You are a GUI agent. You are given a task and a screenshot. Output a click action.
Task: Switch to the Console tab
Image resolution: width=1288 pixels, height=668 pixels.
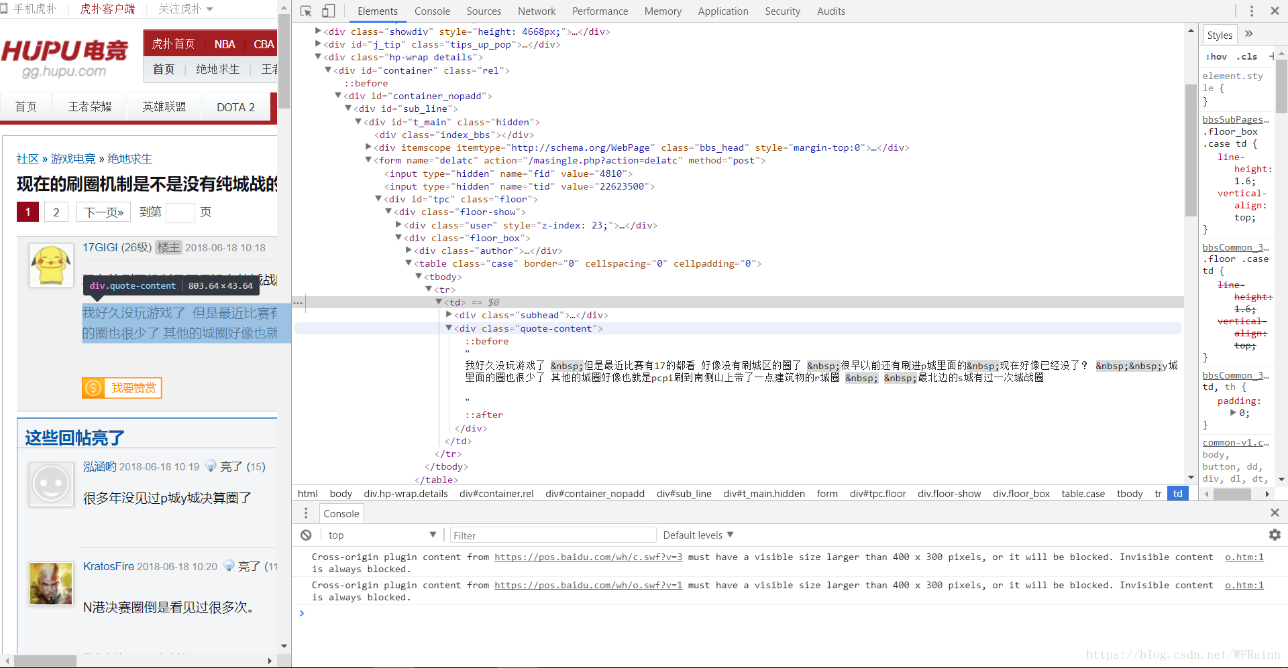pos(432,11)
